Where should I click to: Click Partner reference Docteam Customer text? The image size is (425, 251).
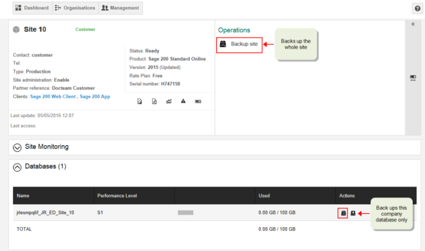(54, 88)
